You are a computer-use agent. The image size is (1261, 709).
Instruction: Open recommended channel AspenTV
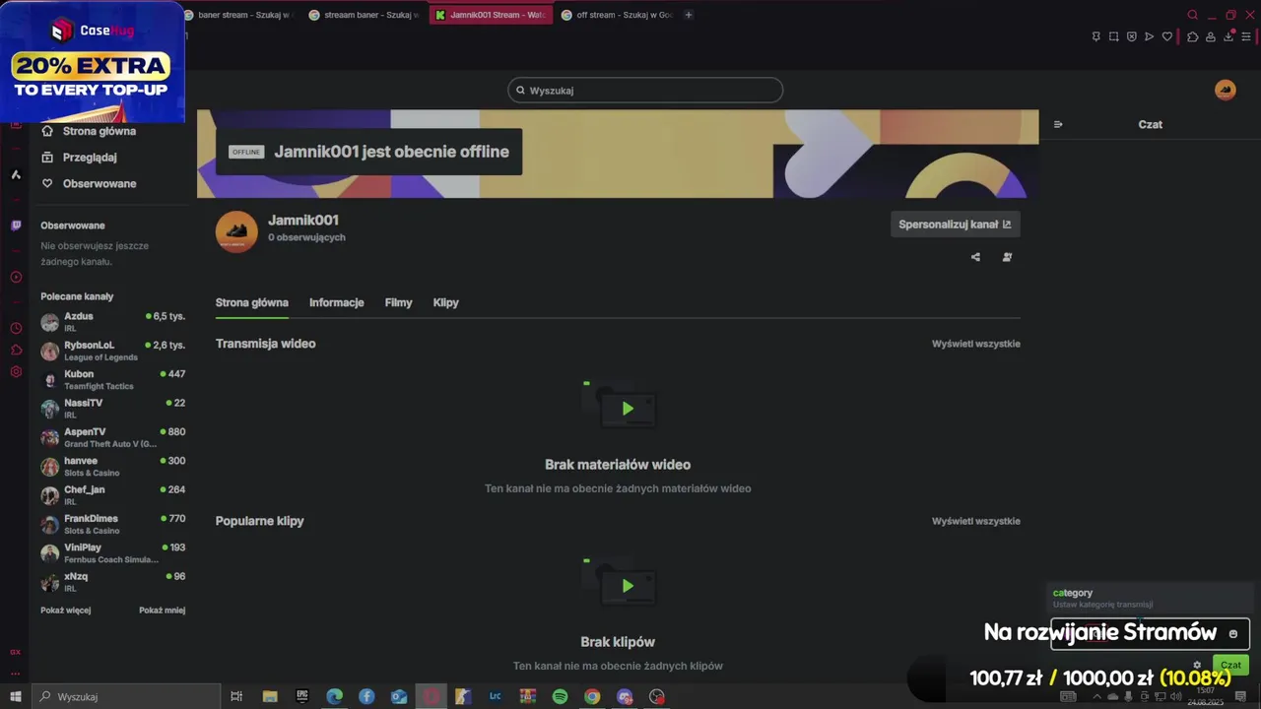(x=112, y=437)
